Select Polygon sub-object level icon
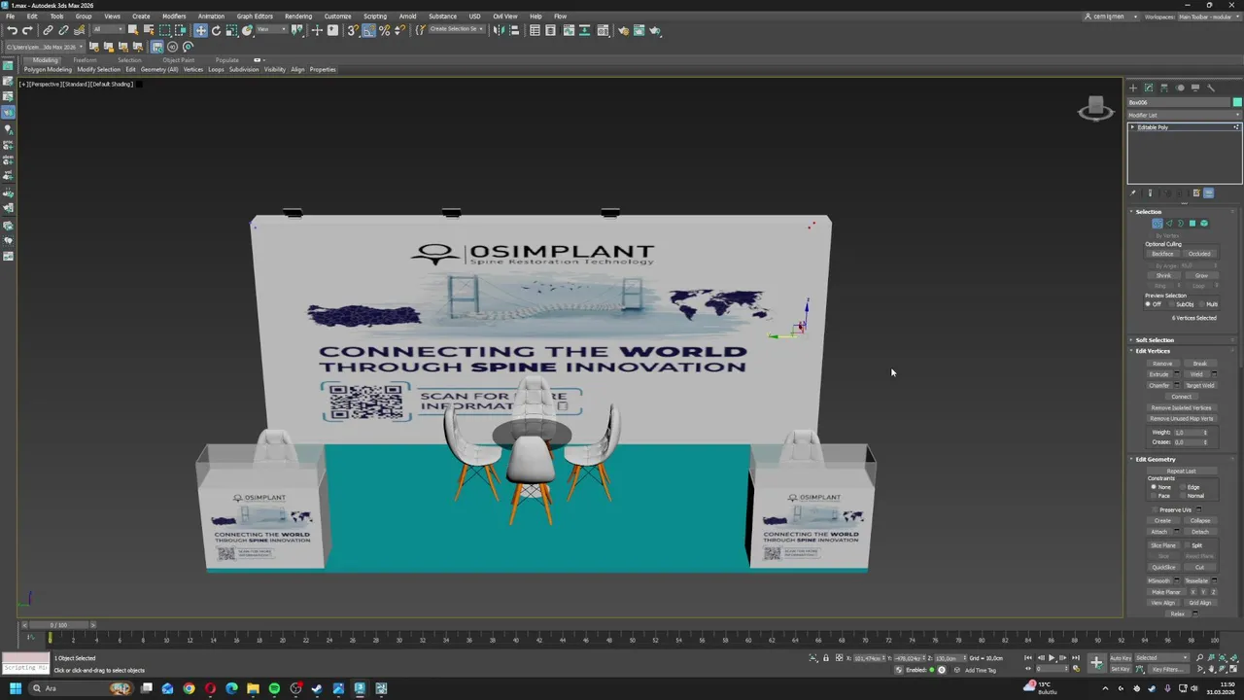Screen dimensions: 1244x700 point(1192,224)
